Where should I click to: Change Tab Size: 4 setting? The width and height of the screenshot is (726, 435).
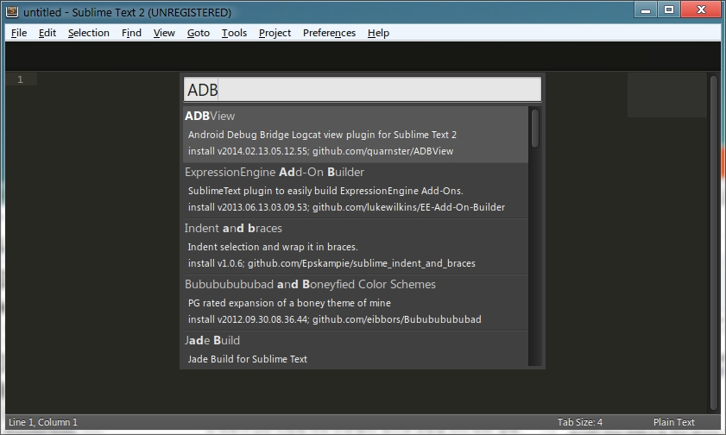click(x=580, y=422)
